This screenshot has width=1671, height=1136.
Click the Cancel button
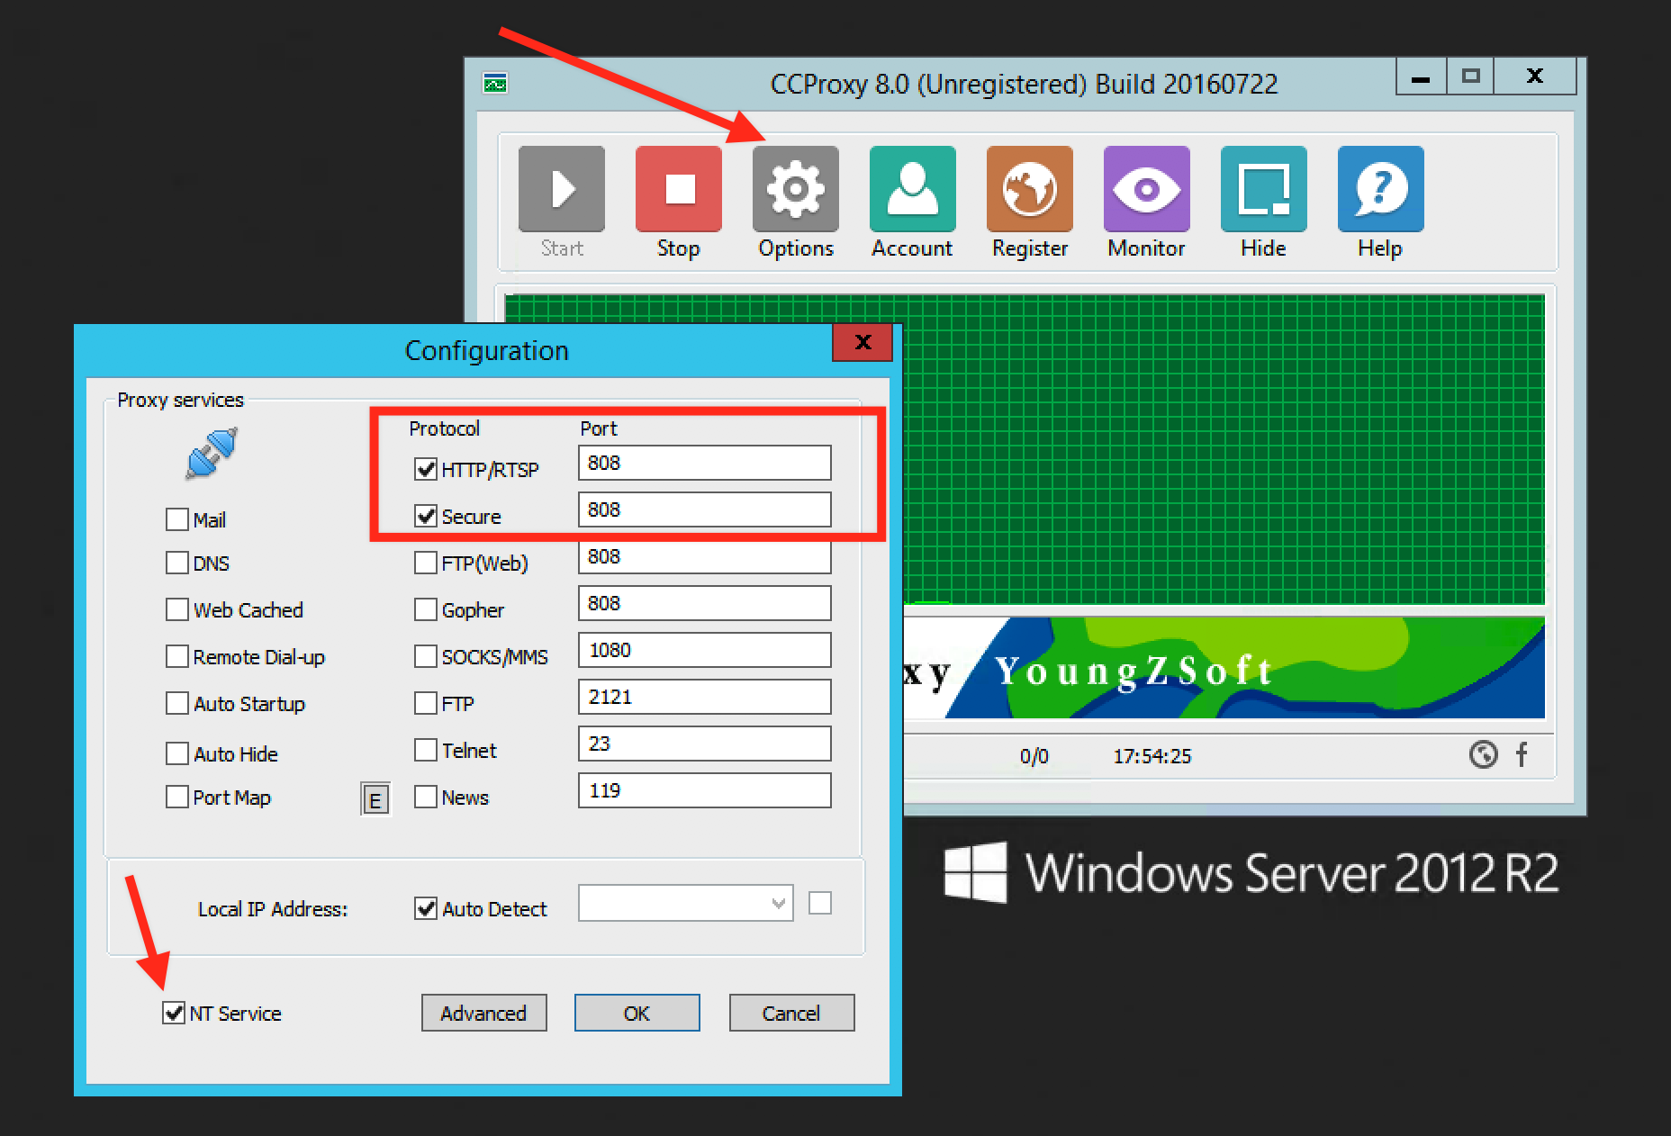pyautogui.click(x=791, y=1013)
